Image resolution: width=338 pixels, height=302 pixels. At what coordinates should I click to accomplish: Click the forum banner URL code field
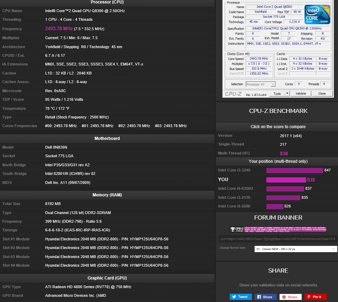[x=278, y=239]
